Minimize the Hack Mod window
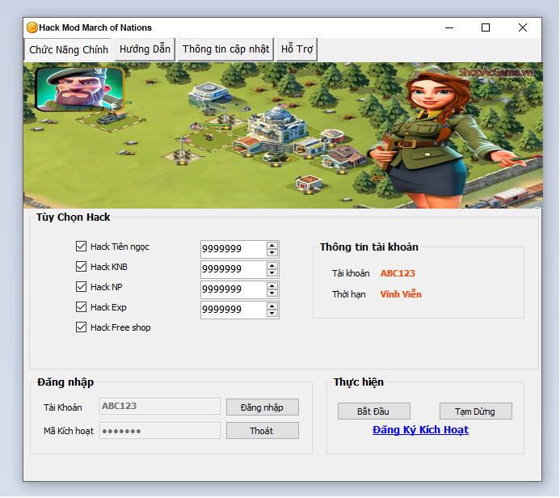This screenshot has width=560, height=498. coord(449,27)
